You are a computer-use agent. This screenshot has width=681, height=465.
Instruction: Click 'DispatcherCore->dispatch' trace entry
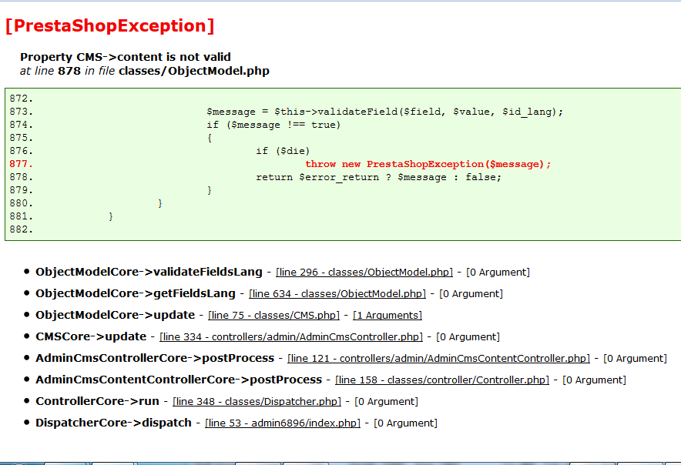tap(113, 423)
